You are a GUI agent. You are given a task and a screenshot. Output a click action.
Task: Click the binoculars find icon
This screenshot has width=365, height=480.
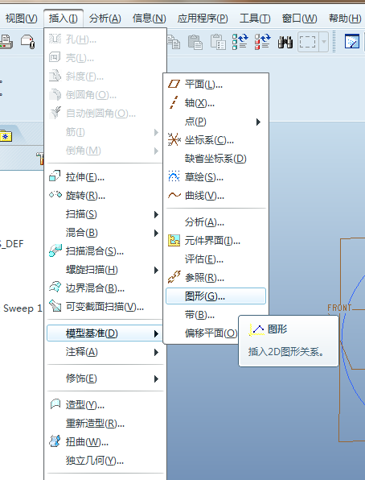[x=285, y=42]
